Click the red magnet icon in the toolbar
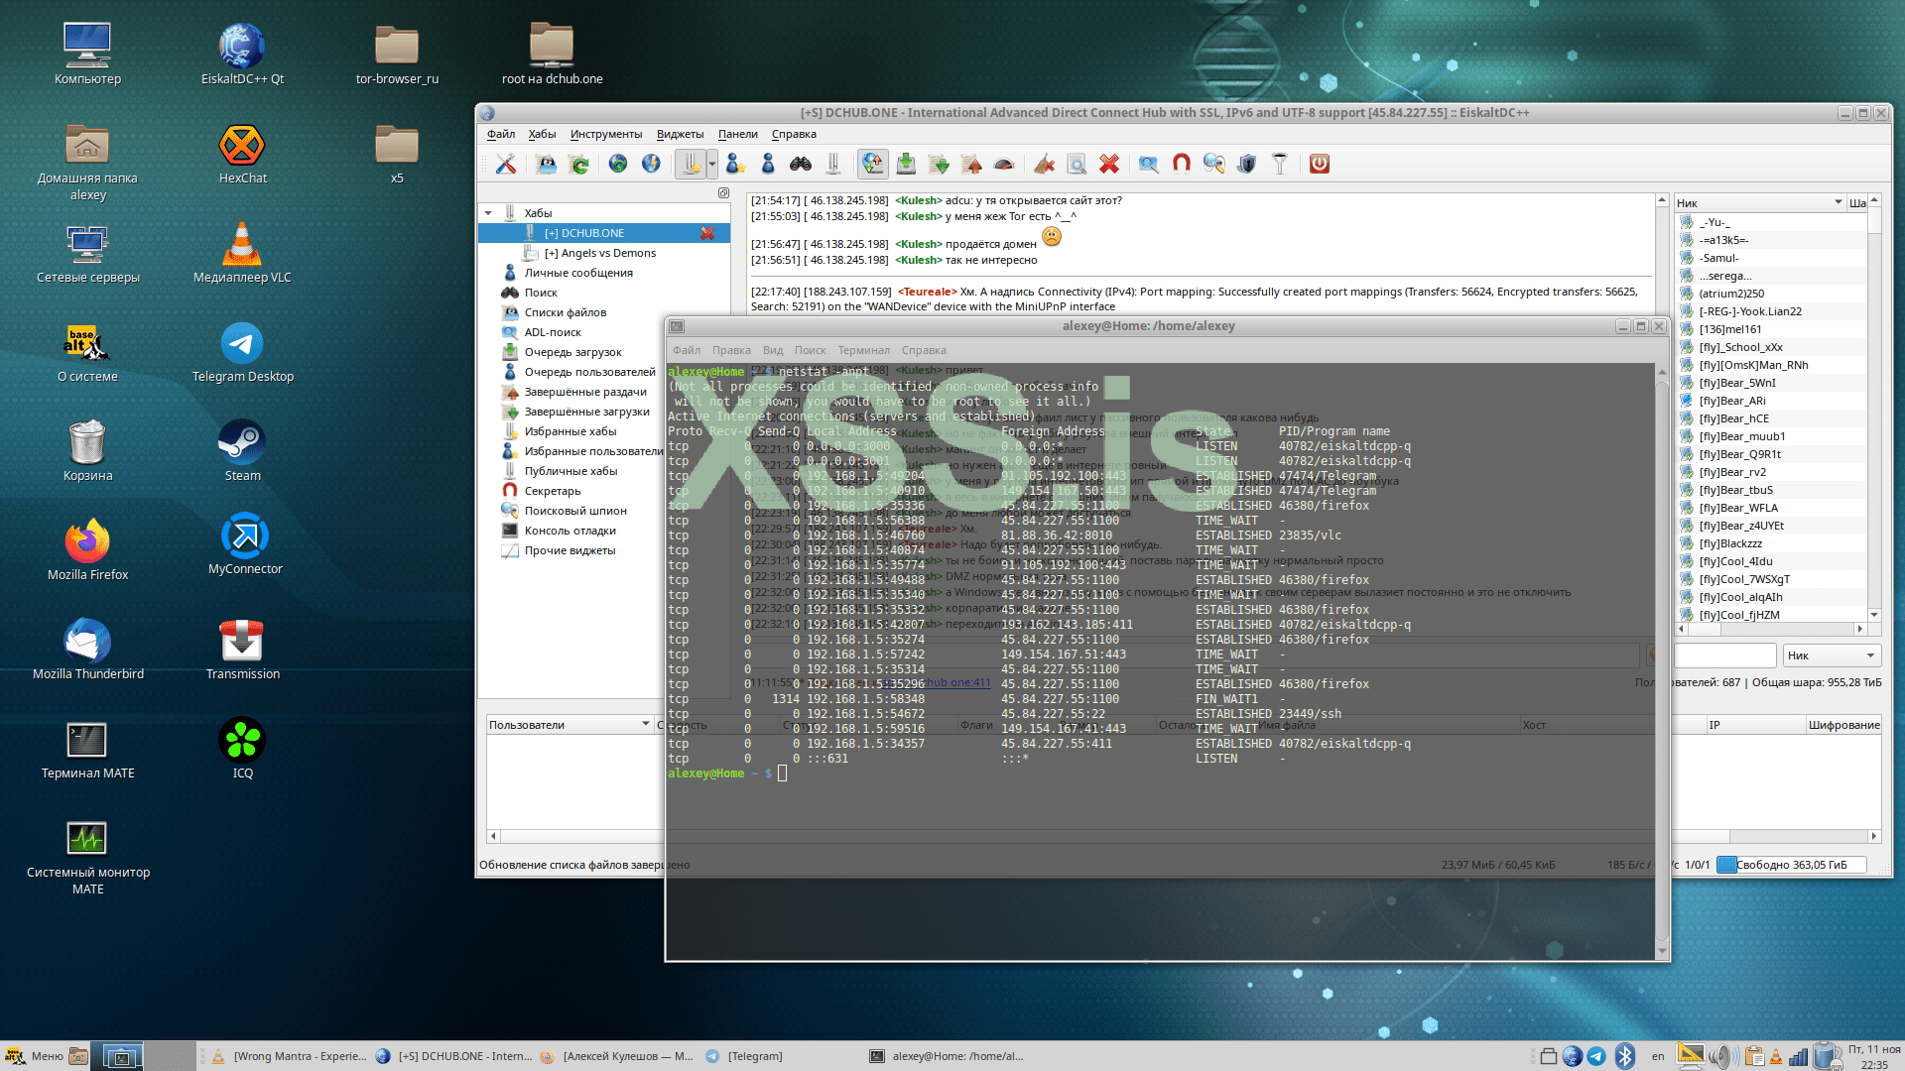 pyautogui.click(x=1181, y=165)
